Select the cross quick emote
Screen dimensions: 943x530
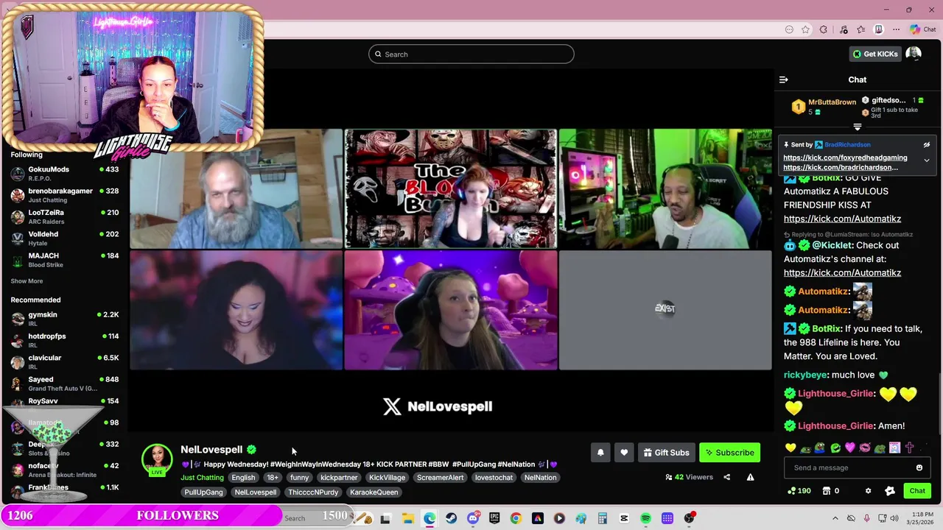[909, 448]
